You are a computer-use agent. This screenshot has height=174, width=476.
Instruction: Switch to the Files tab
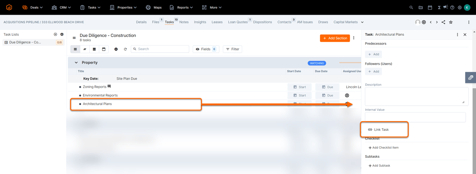[156, 22]
